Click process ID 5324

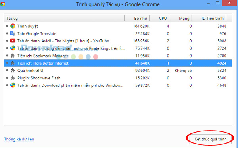point(222,71)
